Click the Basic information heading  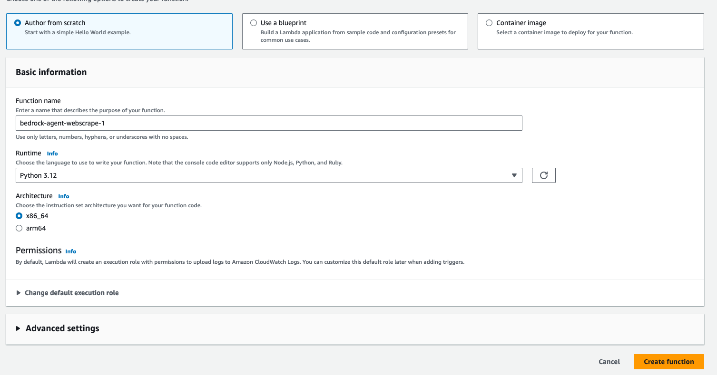point(51,72)
